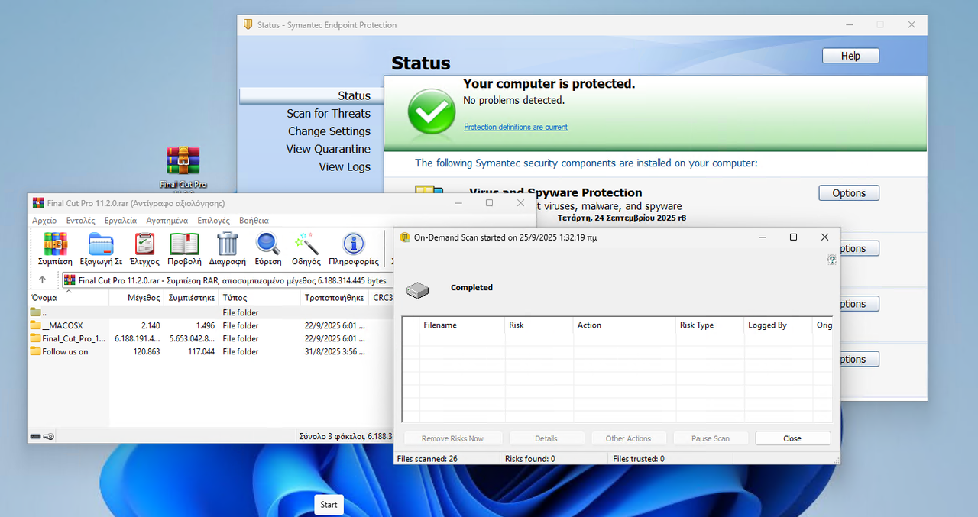Click the disk drive icon beside Completed

417,289
